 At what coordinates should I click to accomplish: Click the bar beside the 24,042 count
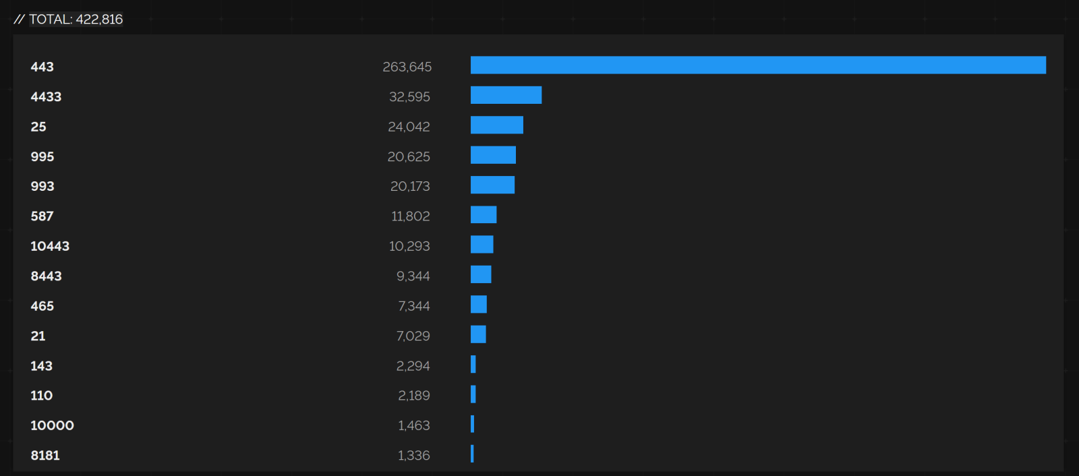pos(496,125)
